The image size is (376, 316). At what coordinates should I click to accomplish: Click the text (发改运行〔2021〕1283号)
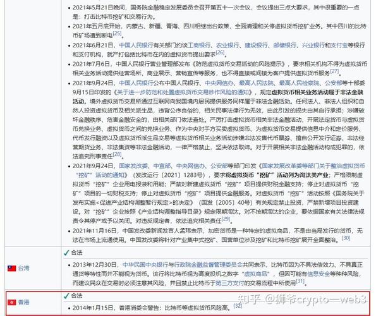click(170, 175)
